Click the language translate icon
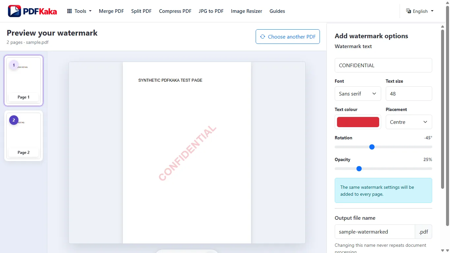The height and width of the screenshot is (253, 450). click(x=408, y=11)
